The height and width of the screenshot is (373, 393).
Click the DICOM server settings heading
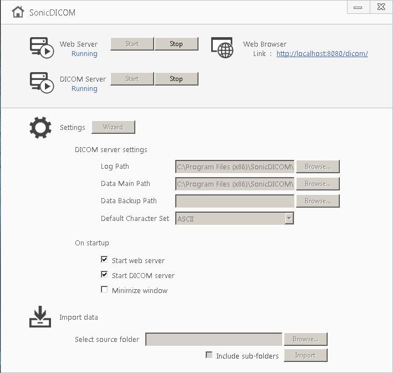[111, 150]
